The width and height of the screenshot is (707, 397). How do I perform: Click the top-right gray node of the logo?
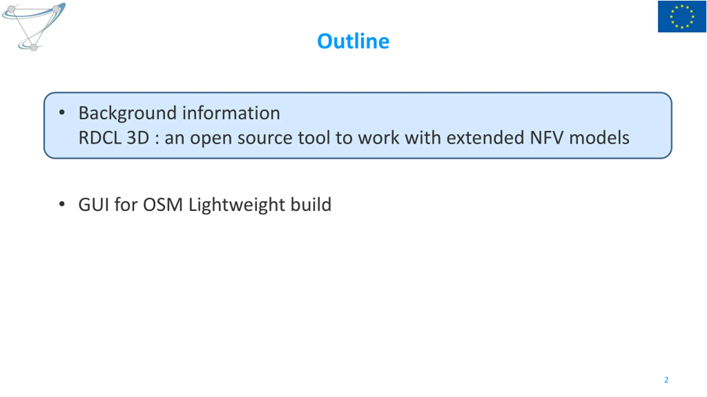point(56,9)
